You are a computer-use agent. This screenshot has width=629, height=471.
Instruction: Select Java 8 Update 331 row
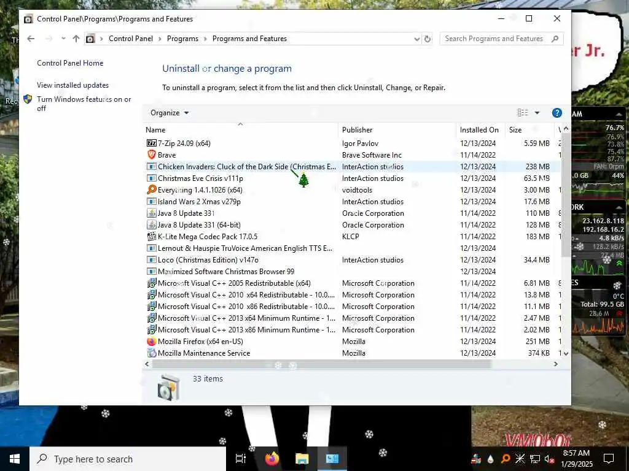tap(353, 213)
